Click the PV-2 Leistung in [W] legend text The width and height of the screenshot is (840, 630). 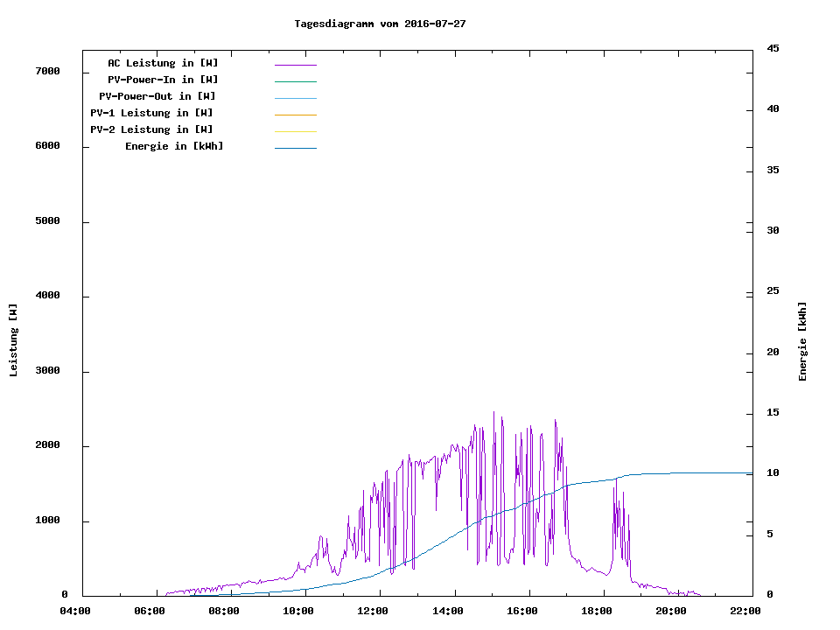point(151,129)
